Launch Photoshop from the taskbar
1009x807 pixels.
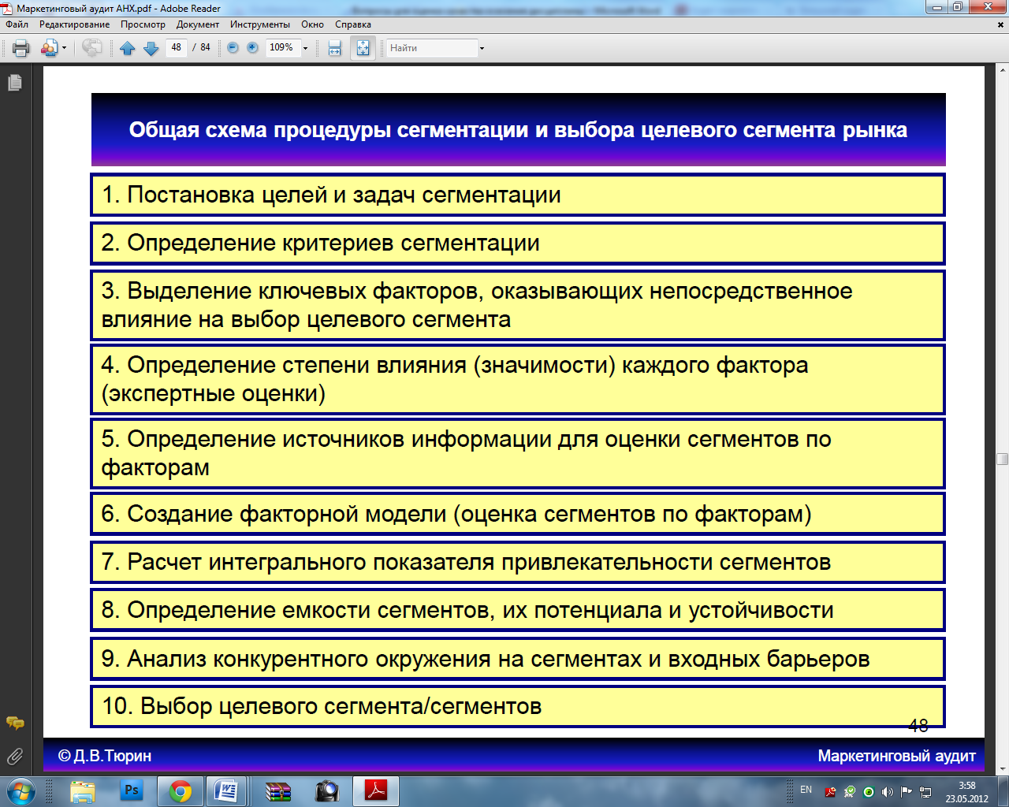coord(132,791)
